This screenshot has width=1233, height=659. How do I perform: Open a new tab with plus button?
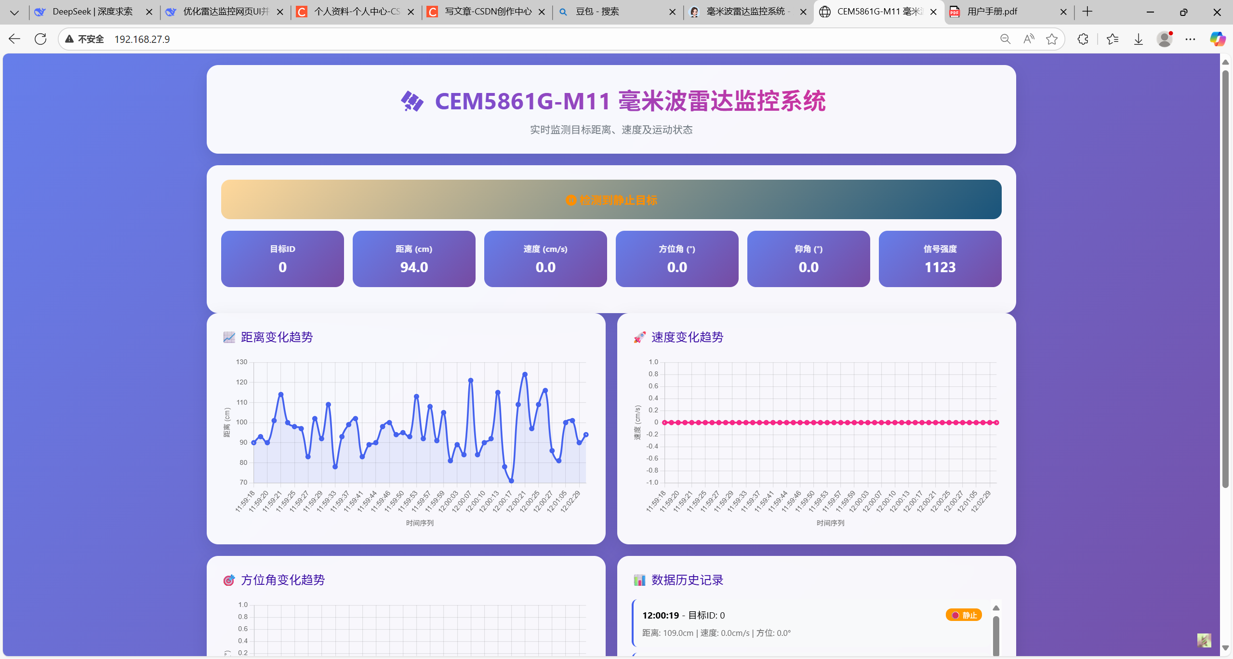point(1087,12)
